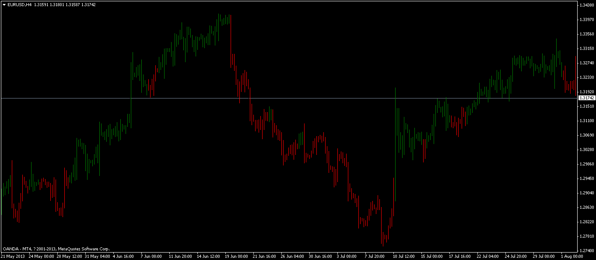Click the 4 Jun 16:00 time label
Screen dimensions: 596x260
pyautogui.click(x=124, y=256)
